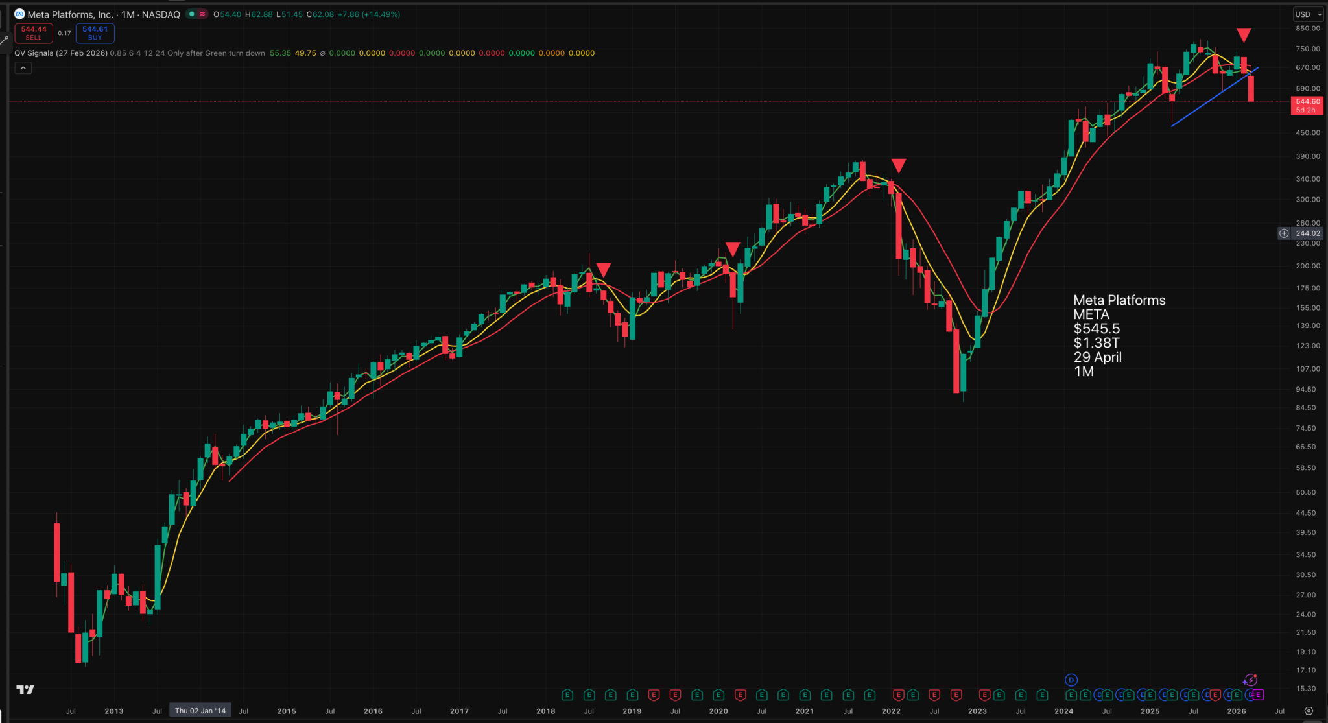This screenshot has height=723, width=1328.
Task: Click the line drawing tool icon
Action: (4, 40)
